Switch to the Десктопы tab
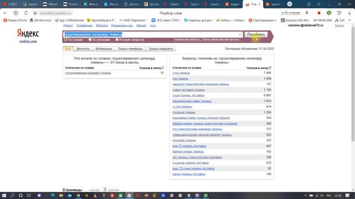355x199 pixels. [x=83, y=49]
